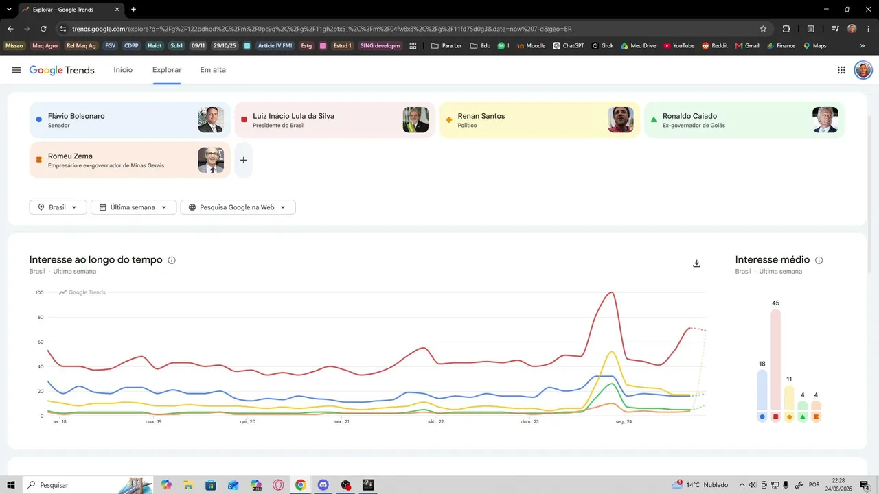879x494 pixels.
Task: Open the Edu bookmarks folder
Action: tap(480, 46)
